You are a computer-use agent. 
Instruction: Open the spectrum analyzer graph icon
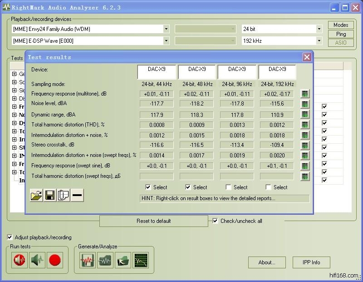[141, 260]
